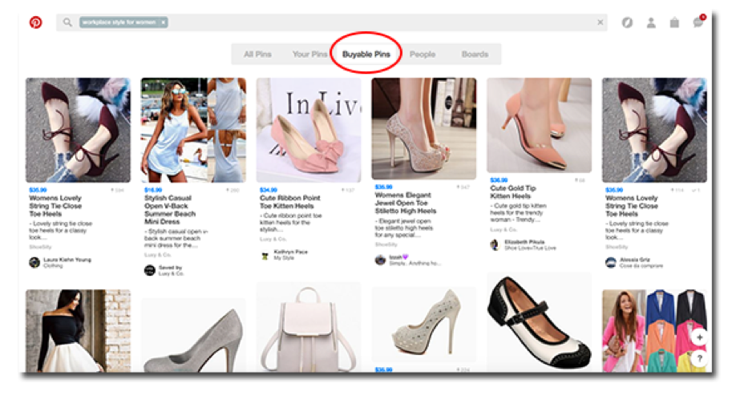Click the Pinterest logo icon
The image size is (732, 400).
[x=36, y=22]
